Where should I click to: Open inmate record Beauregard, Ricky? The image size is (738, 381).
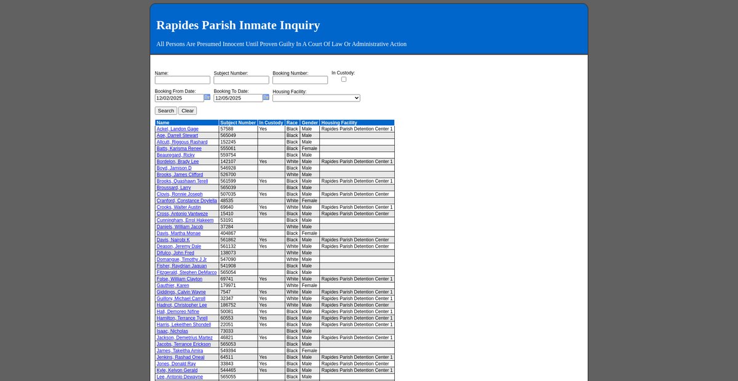coord(176,155)
